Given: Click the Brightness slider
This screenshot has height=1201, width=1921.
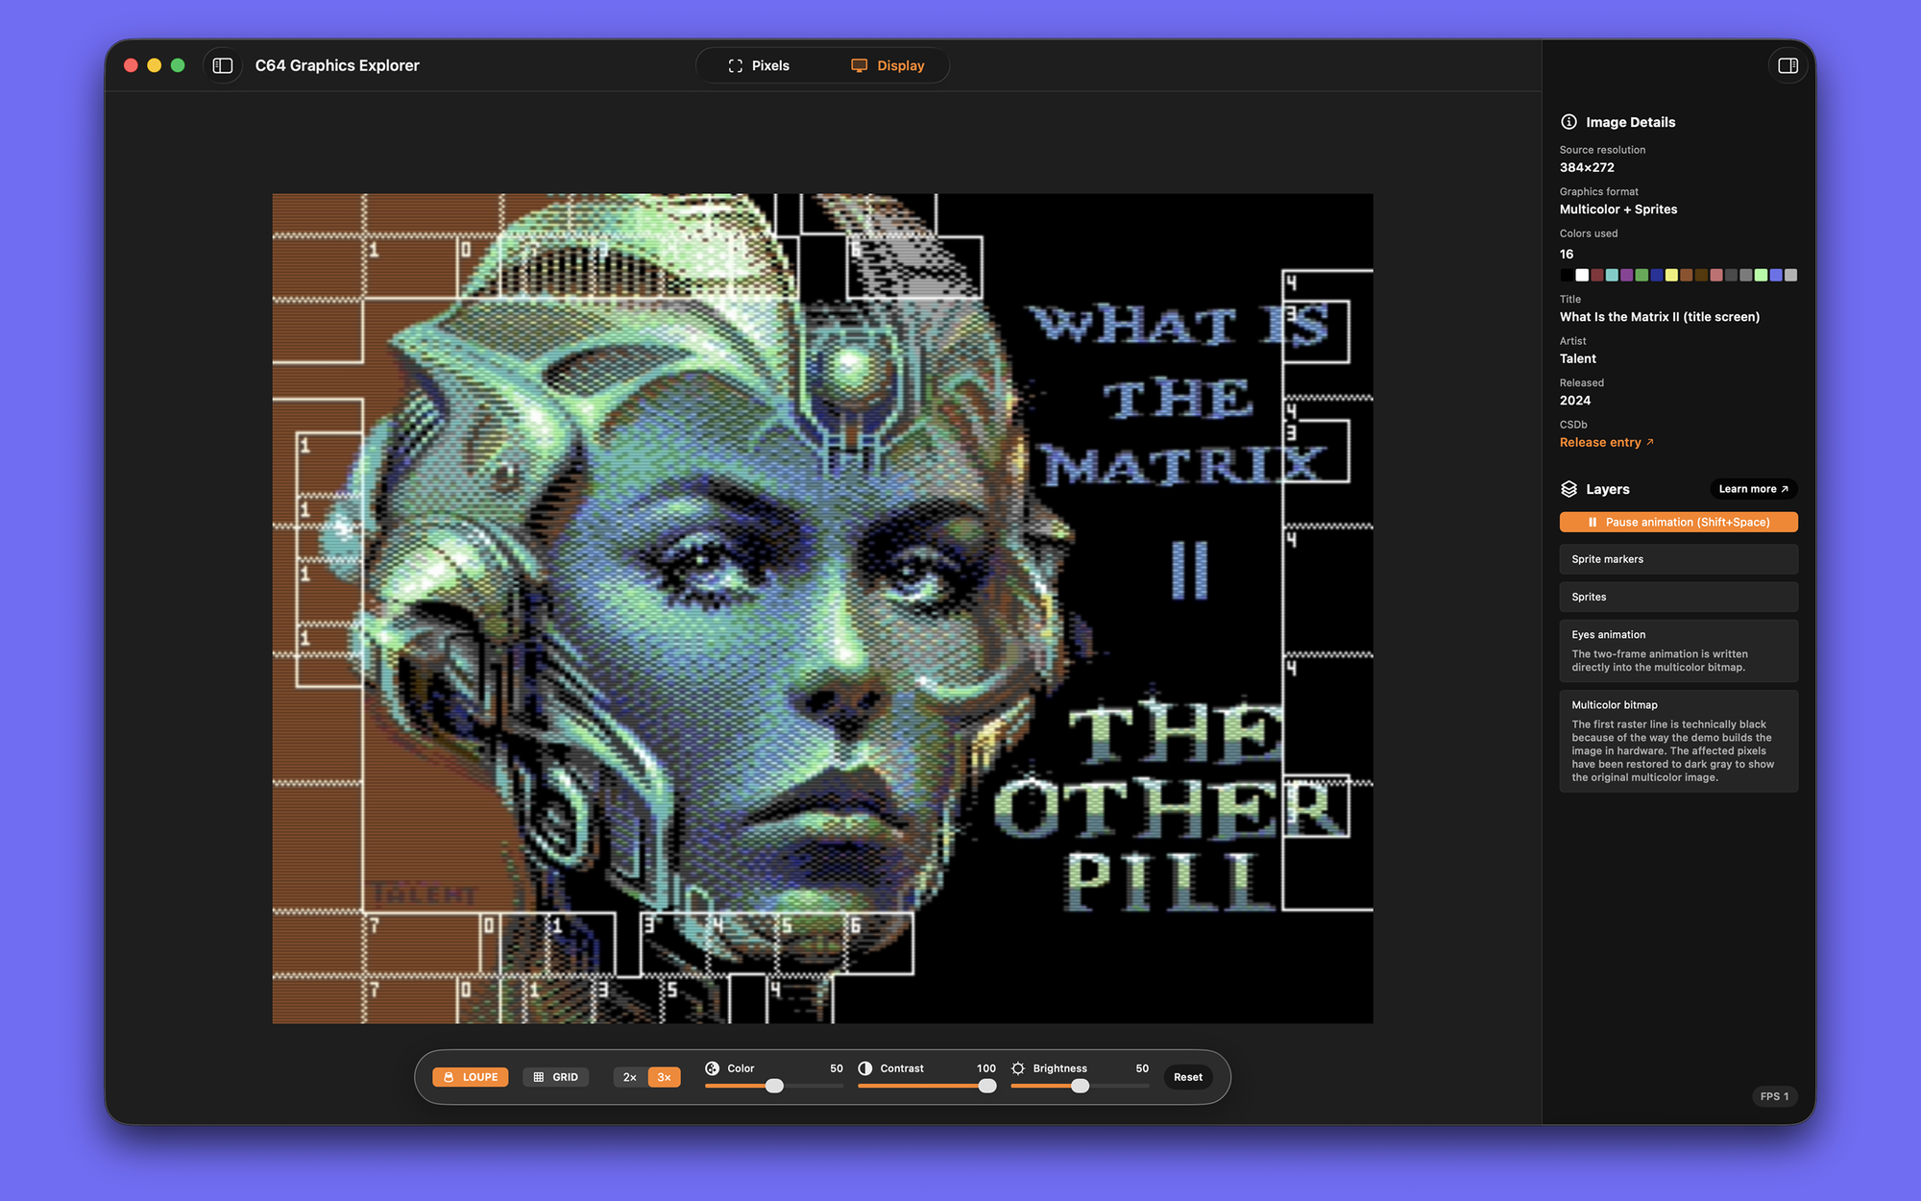Looking at the screenshot, I should (1080, 1086).
